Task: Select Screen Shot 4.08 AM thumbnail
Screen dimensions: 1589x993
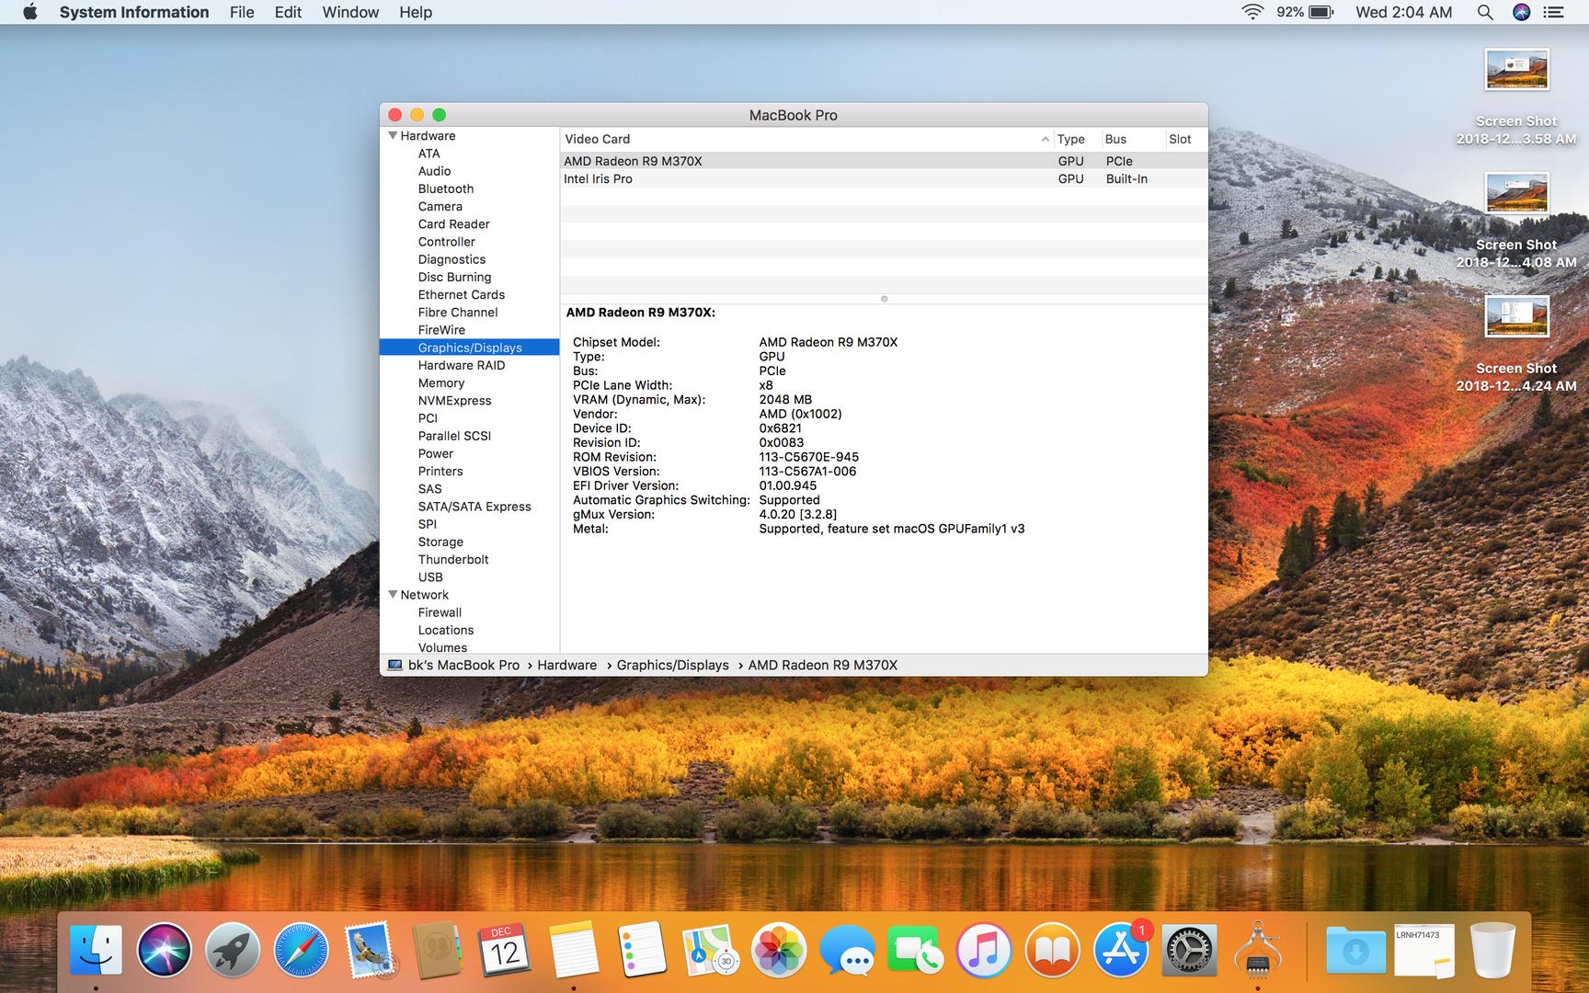Action: (x=1516, y=193)
